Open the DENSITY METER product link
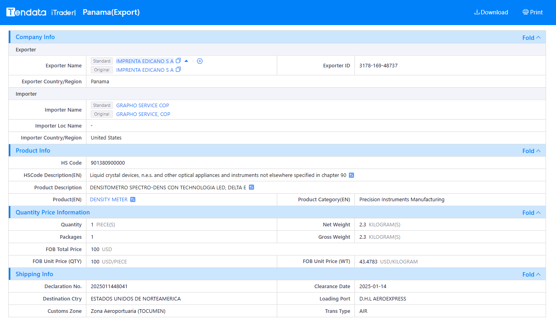The height and width of the screenshot is (326, 556). coord(109,199)
